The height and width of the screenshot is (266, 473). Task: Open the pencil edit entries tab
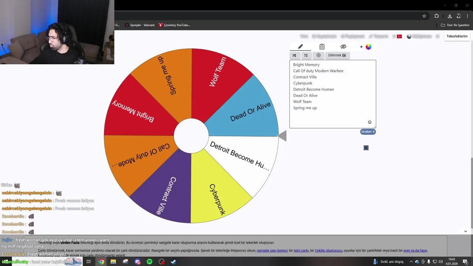[300, 47]
